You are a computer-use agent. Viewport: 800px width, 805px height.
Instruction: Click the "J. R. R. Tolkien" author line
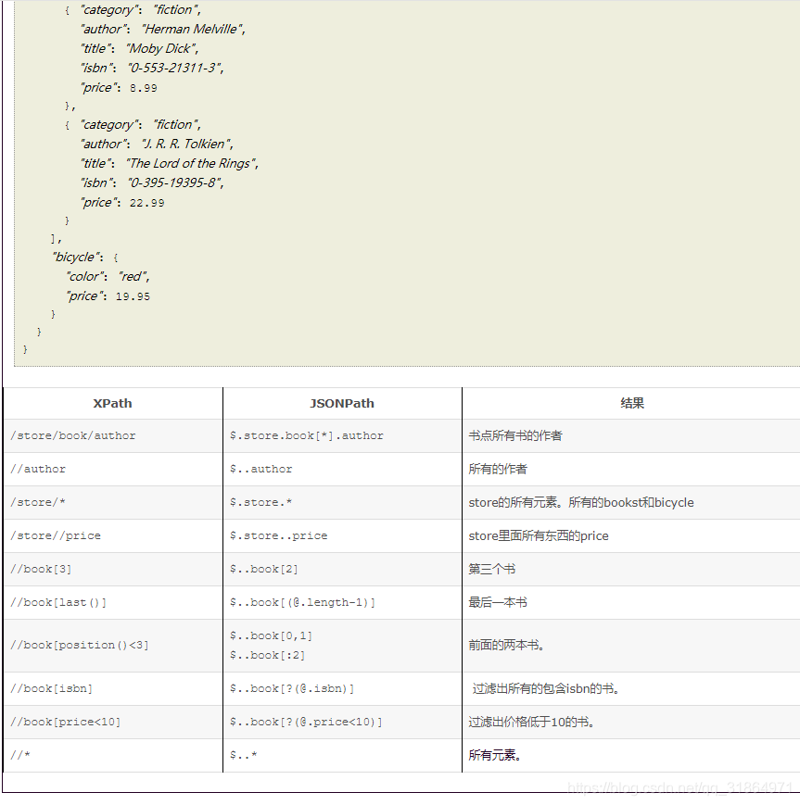tap(156, 145)
